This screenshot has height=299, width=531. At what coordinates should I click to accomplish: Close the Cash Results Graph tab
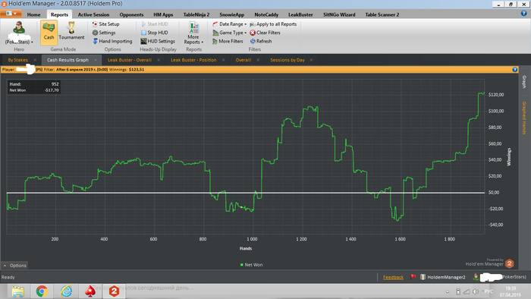pos(96,60)
